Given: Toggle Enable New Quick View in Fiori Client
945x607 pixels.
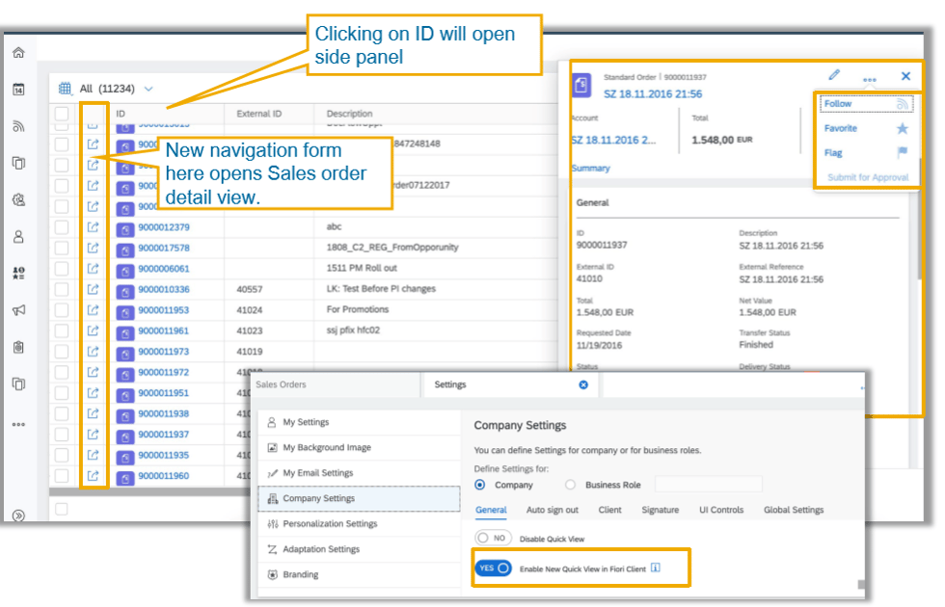Looking at the screenshot, I should pyautogui.click(x=493, y=567).
